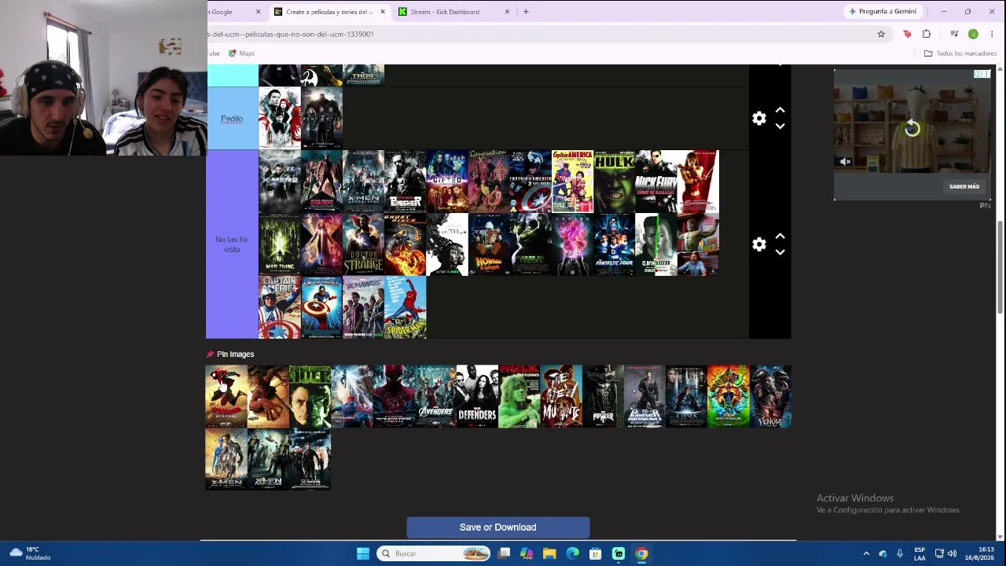Open the red Tp extension icon
Image resolution: width=1006 pixels, height=566 pixels.
tap(907, 34)
